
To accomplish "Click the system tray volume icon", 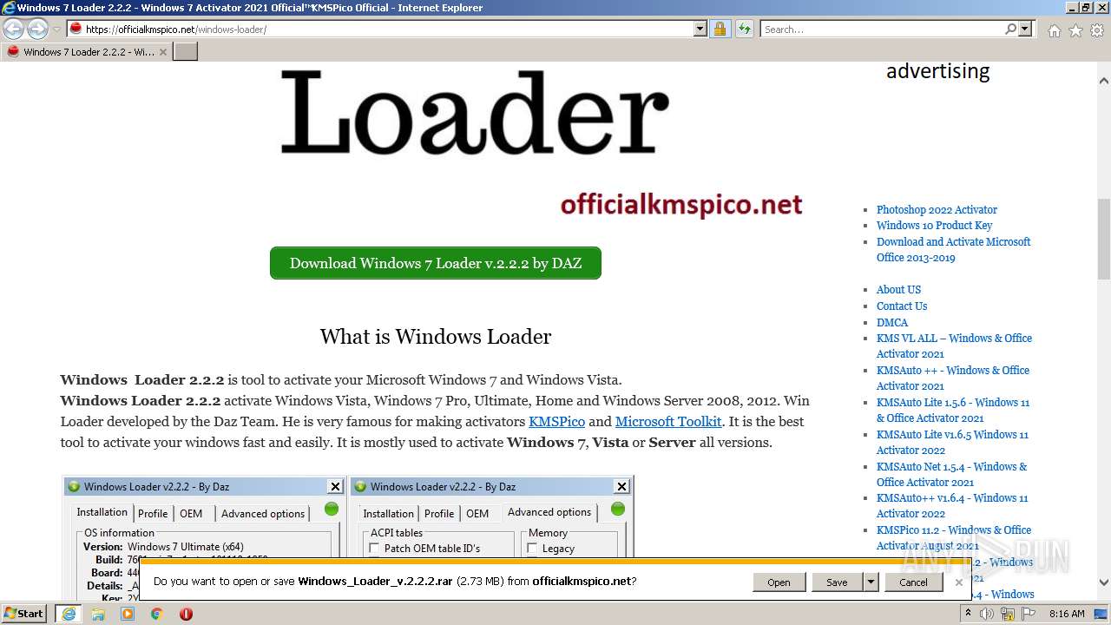I will click(x=987, y=614).
